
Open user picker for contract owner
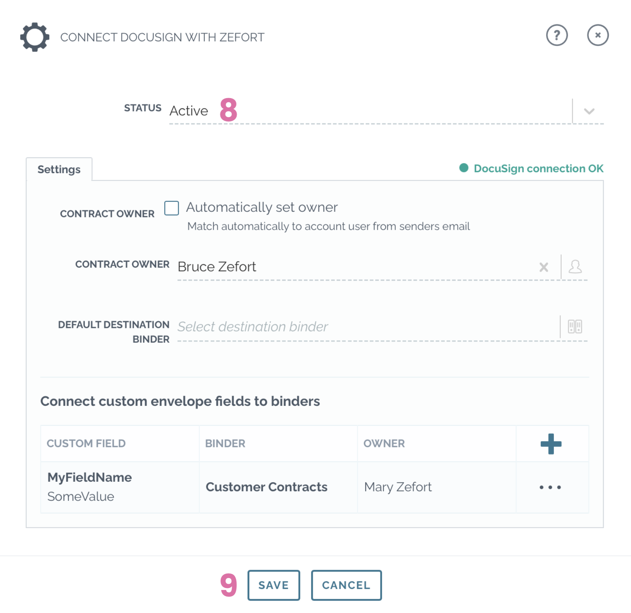click(575, 267)
